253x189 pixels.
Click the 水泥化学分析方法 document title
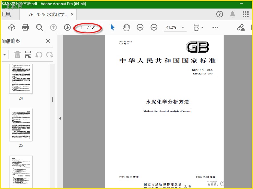coord(167,102)
